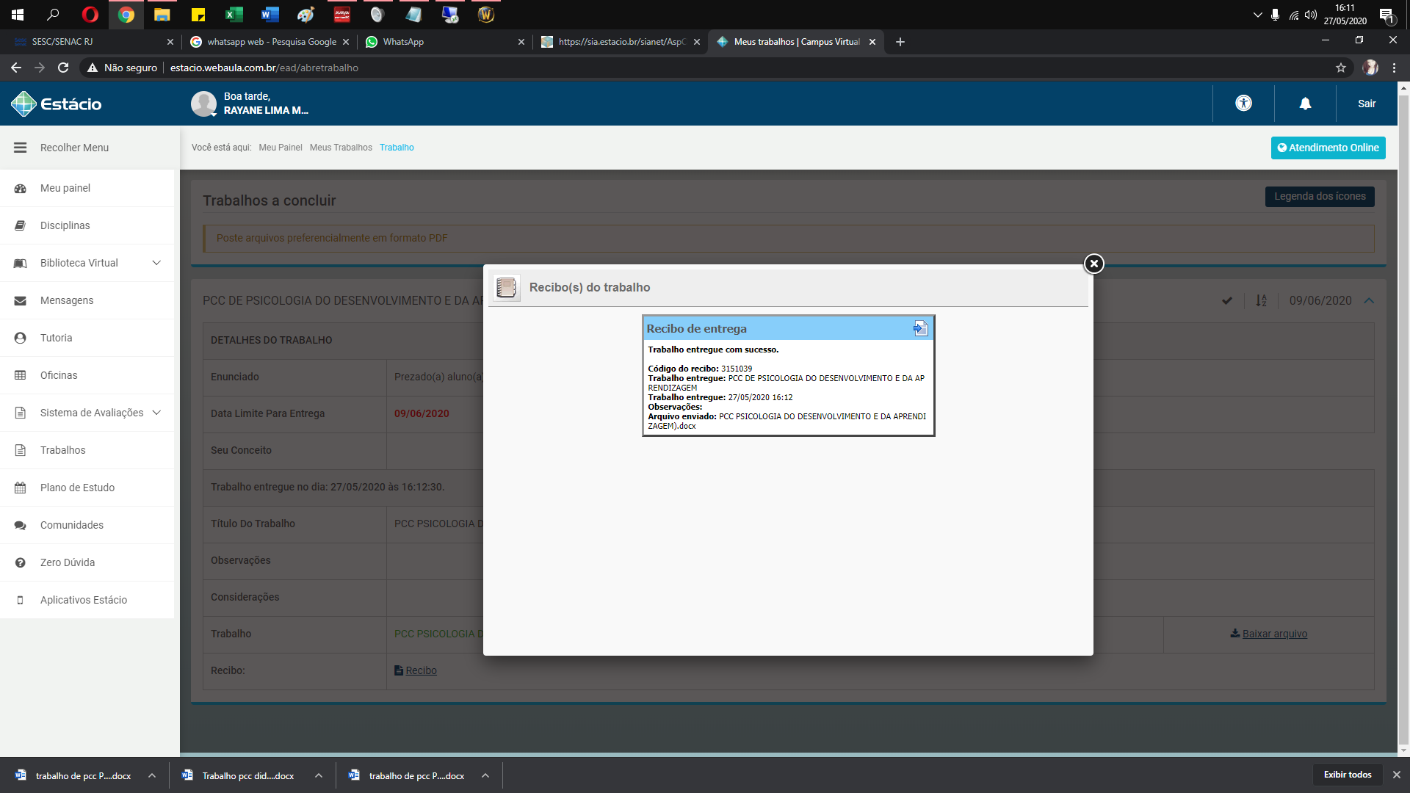Collapse the PCC de Psicologia work panel
Screen dimensions: 1410x793
(1369, 300)
